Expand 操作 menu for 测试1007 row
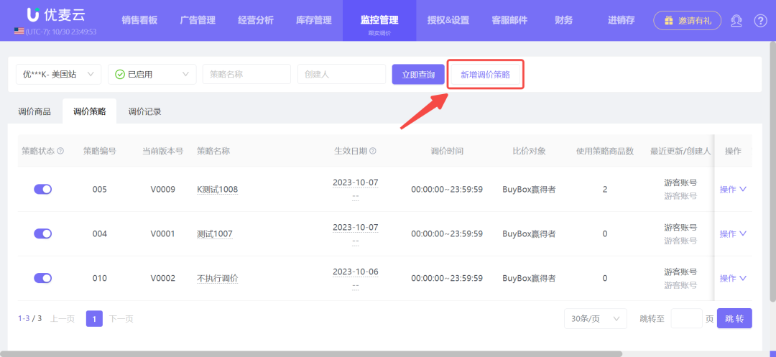The height and width of the screenshot is (357, 776). 733,233
